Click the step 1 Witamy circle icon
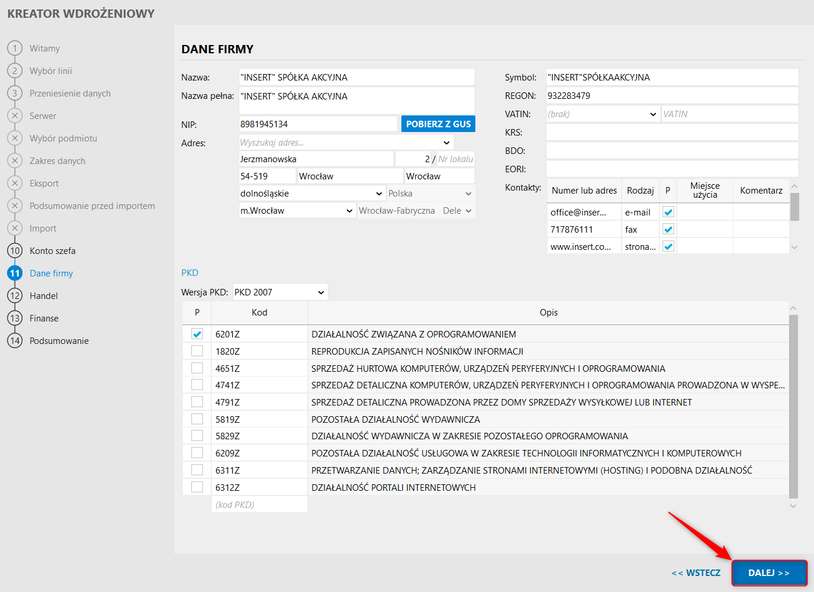Image resolution: width=814 pixels, height=592 pixels. pos(15,48)
